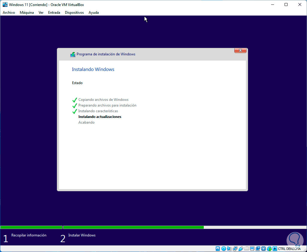Click the USB devices status icon
This screenshot has width=307, height=252.
(x=241, y=249)
